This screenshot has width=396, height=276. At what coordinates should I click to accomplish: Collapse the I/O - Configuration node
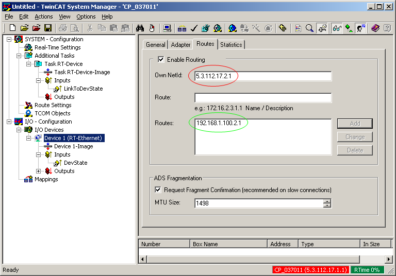(9, 122)
